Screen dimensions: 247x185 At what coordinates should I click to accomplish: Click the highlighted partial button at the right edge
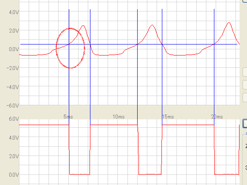pos(245,124)
